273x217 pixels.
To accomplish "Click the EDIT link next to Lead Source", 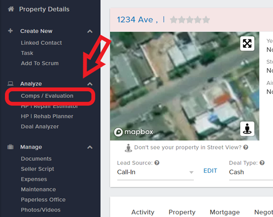I will click(210, 171).
